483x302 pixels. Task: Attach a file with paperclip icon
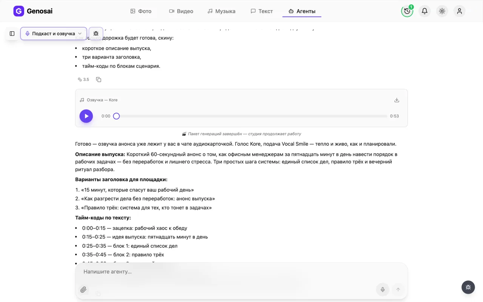[83, 290]
